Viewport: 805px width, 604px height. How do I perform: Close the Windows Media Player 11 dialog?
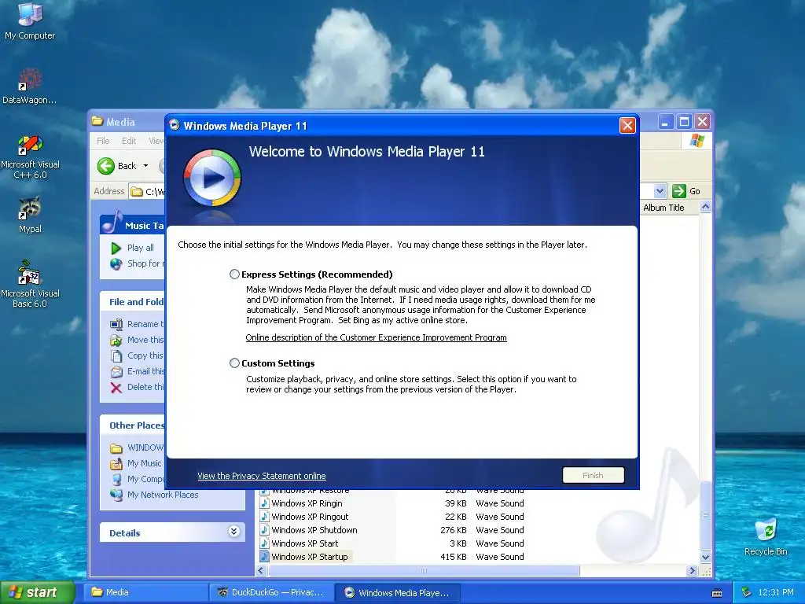627,125
